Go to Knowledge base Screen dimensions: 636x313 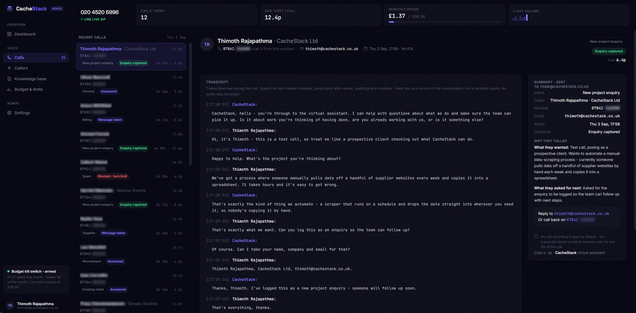point(36,79)
